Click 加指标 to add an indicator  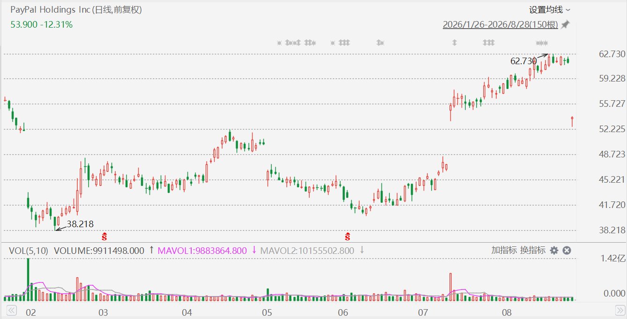[x=504, y=251]
